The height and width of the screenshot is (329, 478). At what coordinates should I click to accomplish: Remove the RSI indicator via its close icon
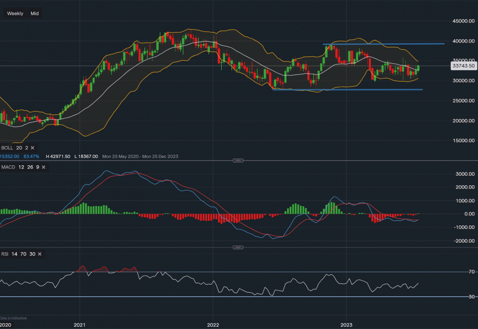[39, 254]
